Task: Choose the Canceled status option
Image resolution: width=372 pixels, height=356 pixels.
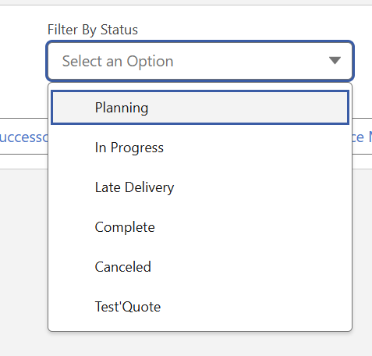Action: (200, 267)
